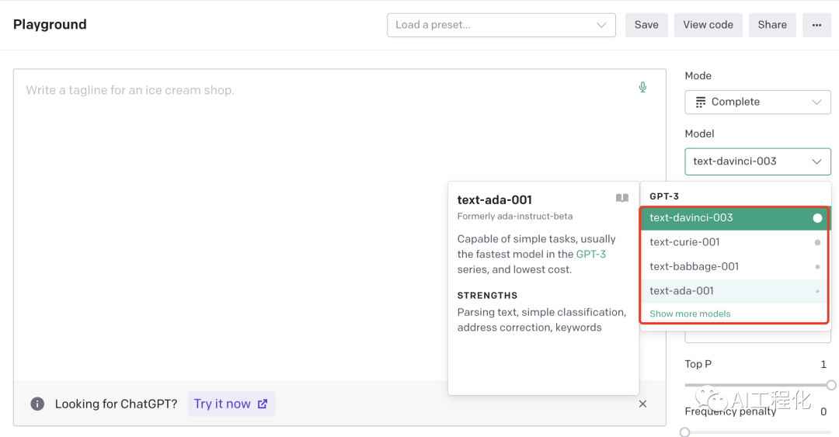Viewport: 839px width, 437px height.
Task: Click the Complete mode list icon
Action: [700, 102]
